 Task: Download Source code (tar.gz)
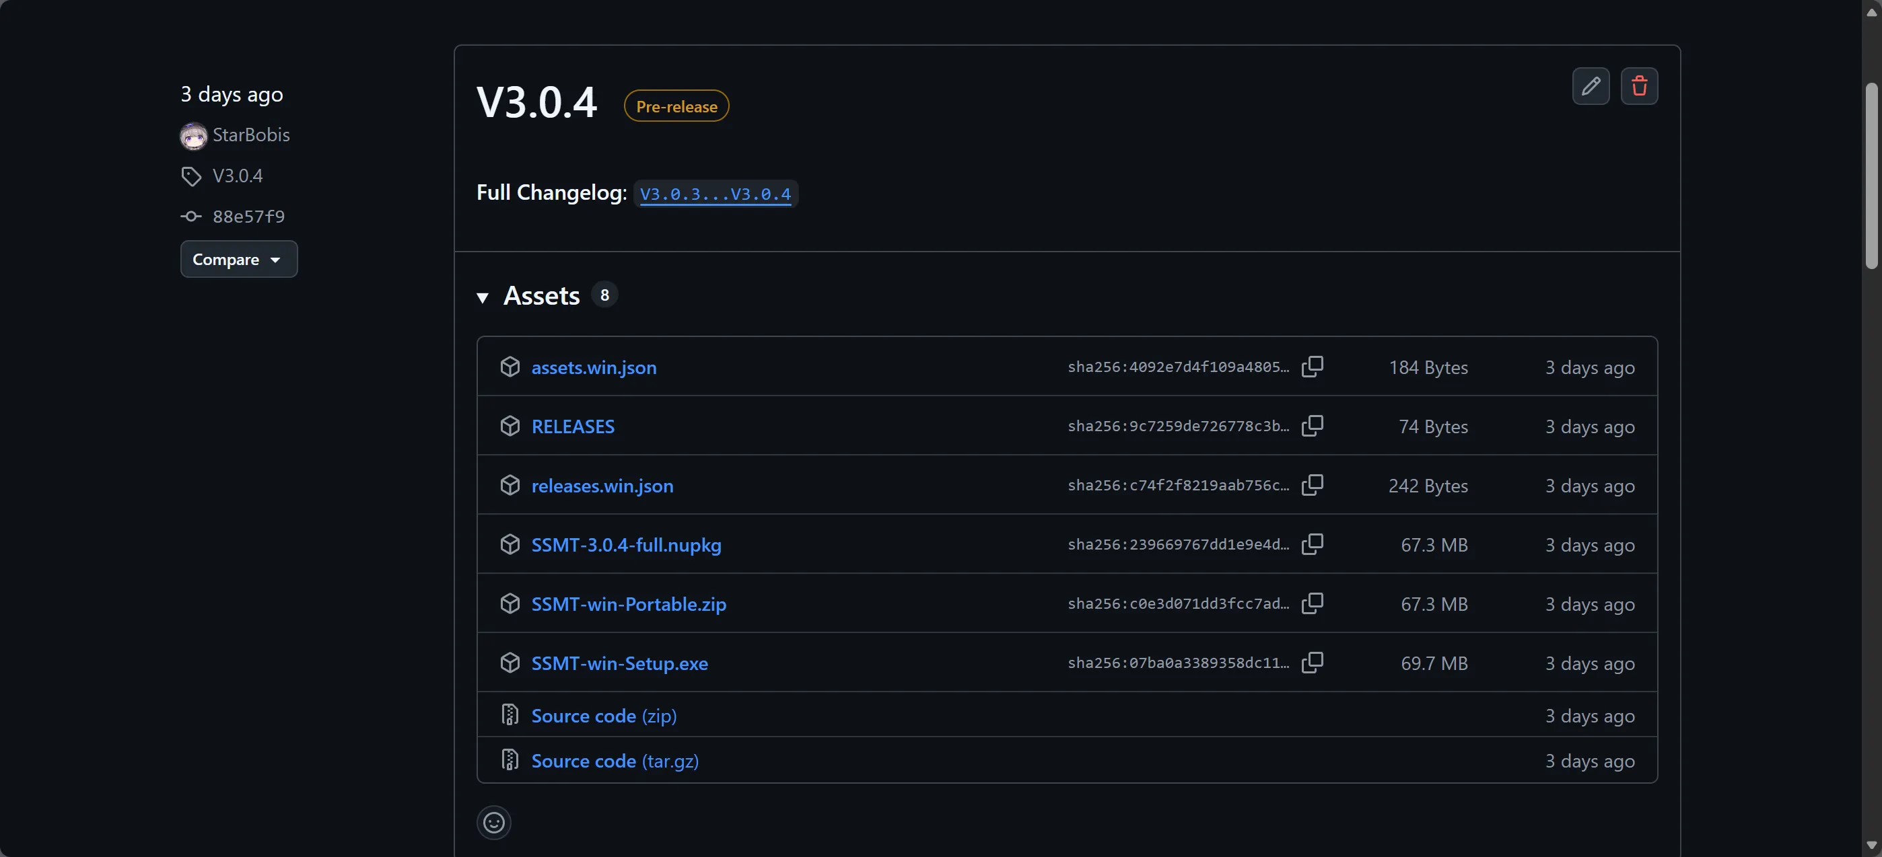tap(615, 761)
